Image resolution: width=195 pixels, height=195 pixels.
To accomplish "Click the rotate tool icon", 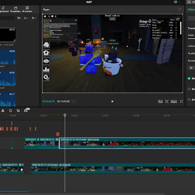I will (x=10, y=111).
